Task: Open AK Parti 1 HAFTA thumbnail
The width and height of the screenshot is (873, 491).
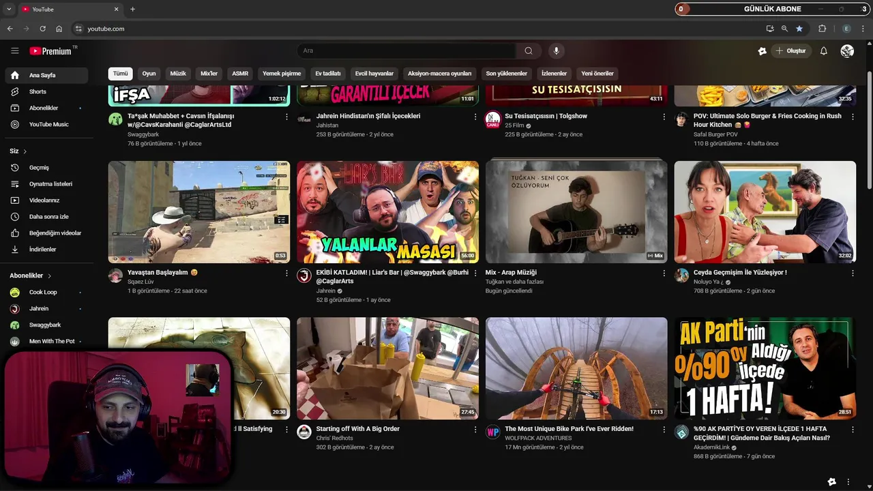Action: [765, 368]
